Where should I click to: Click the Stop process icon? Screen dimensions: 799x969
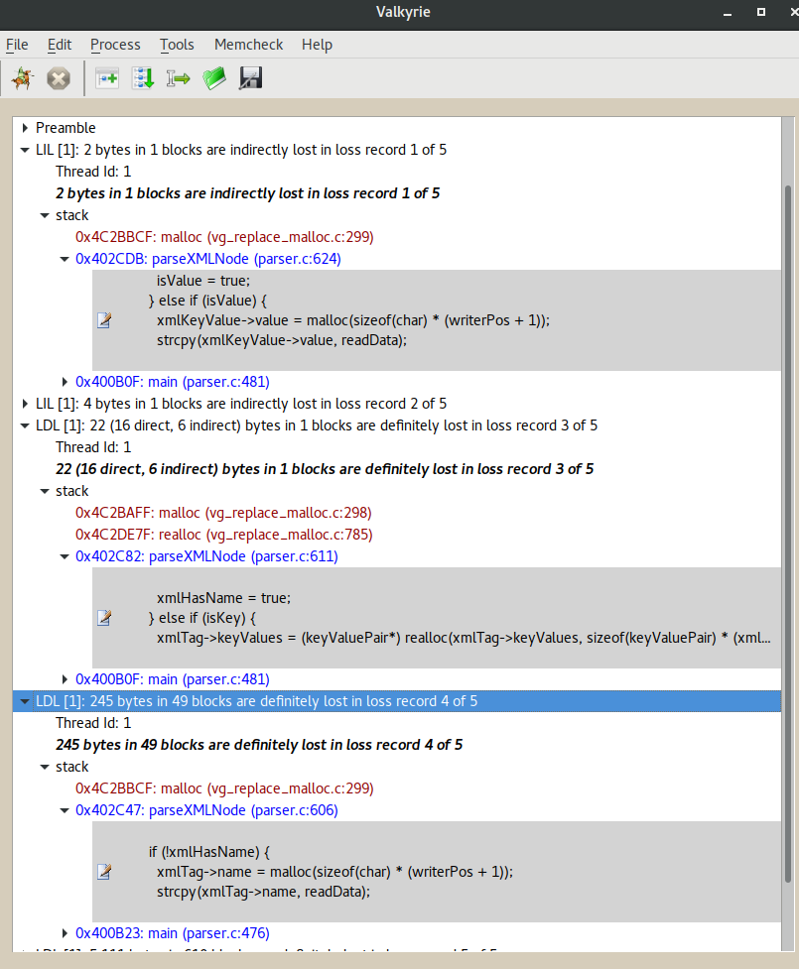tap(59, 78)
